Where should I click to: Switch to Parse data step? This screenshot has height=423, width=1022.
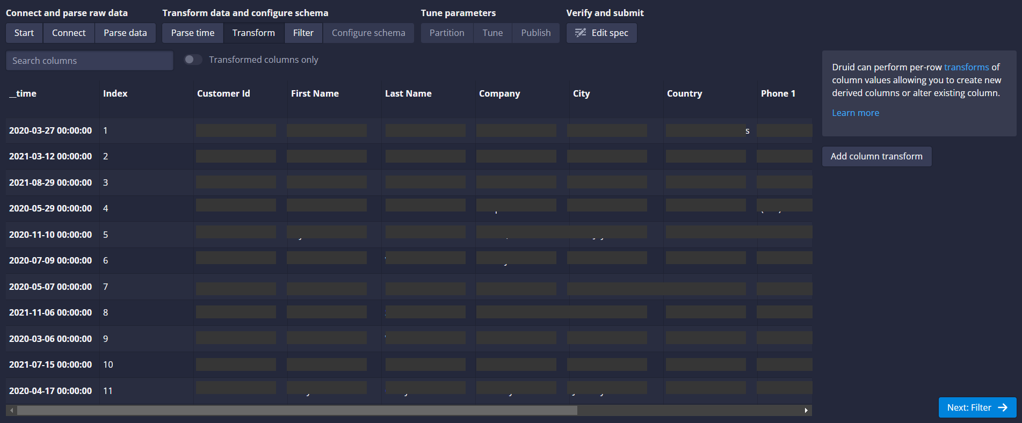pyautogui.click(x=125, y=33)
